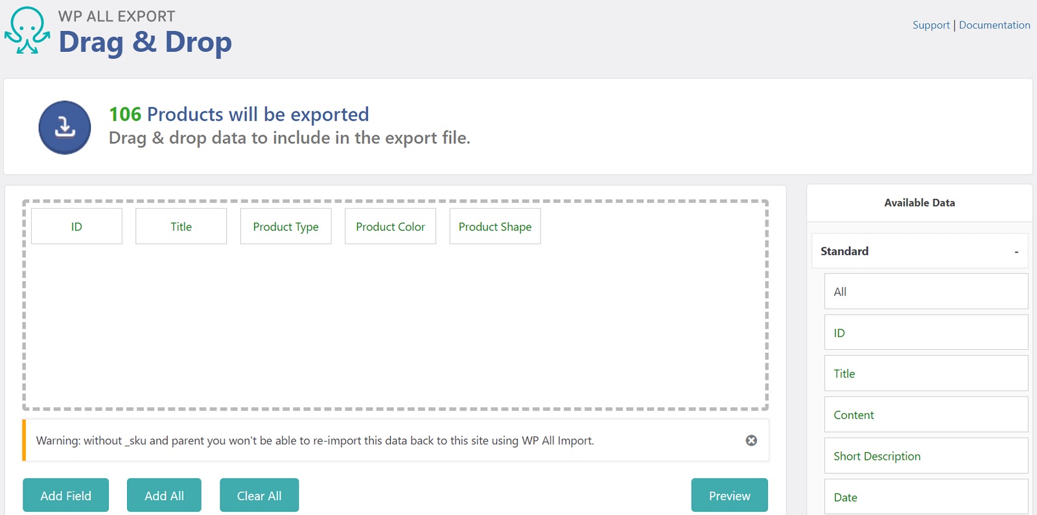Click the Add All button
Viewport: 1037px width, 515px height.
(164, 496)
